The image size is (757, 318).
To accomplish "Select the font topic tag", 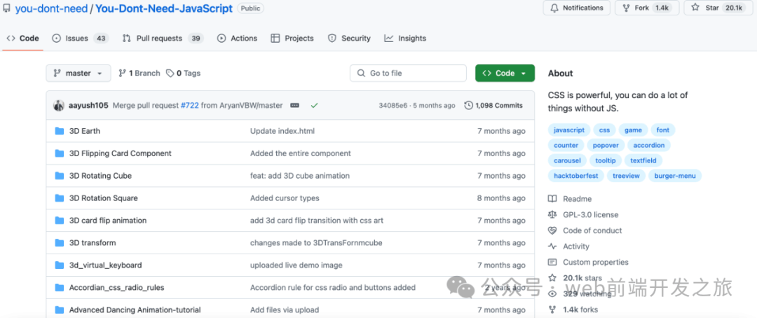I will pyautogui.click(x=663, y=130).
